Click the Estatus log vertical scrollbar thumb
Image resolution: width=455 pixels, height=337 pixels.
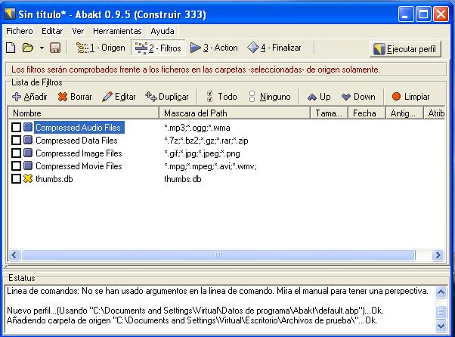coord(441,312)
